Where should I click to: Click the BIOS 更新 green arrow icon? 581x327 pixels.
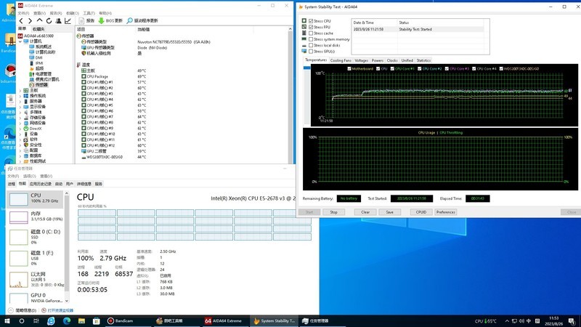[x=102, y=20]
